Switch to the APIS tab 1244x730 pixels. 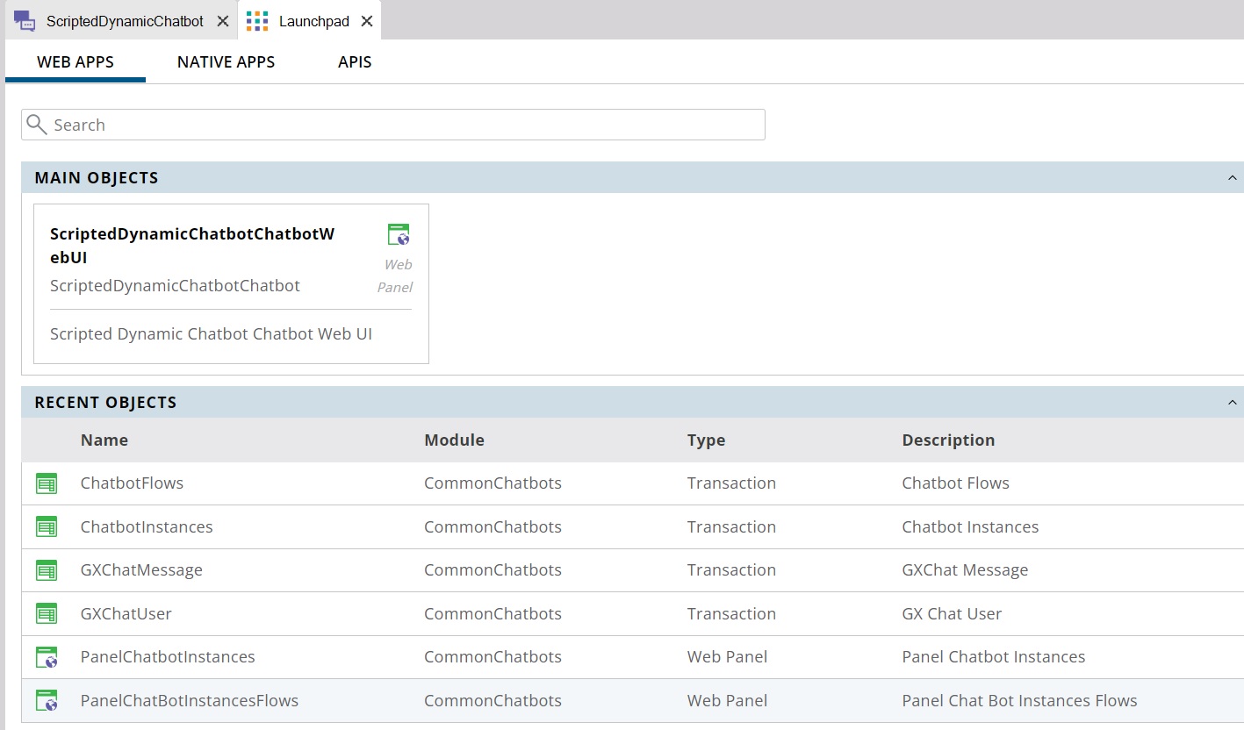coord(355,62)
